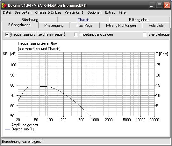Viewport: 172px width, 146px height.
Task: Switch to the Chassis tab
Action: pos(83,20)
